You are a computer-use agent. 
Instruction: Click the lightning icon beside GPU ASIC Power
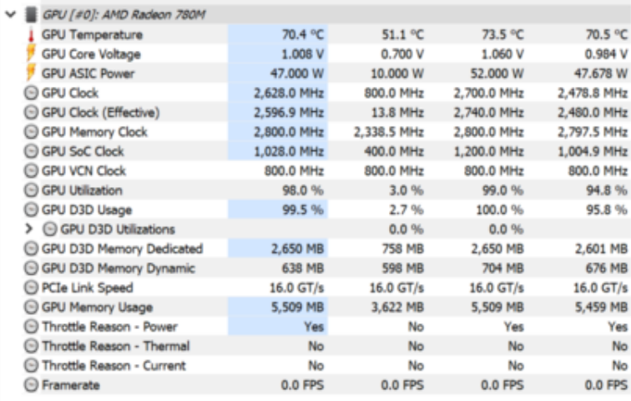click(31, 74)
